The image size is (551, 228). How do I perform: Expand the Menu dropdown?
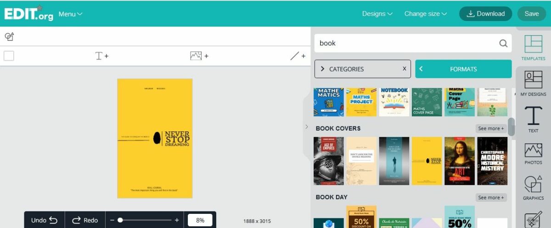70,14
